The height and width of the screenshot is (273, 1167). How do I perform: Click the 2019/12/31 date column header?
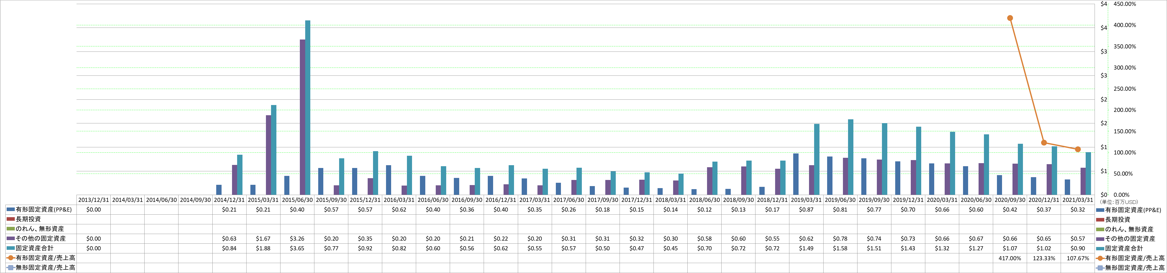click(x=908, y=200)
